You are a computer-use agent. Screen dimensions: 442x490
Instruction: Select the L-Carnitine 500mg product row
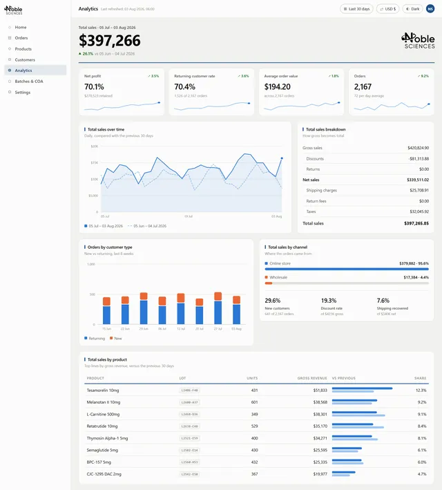(256, 414)
